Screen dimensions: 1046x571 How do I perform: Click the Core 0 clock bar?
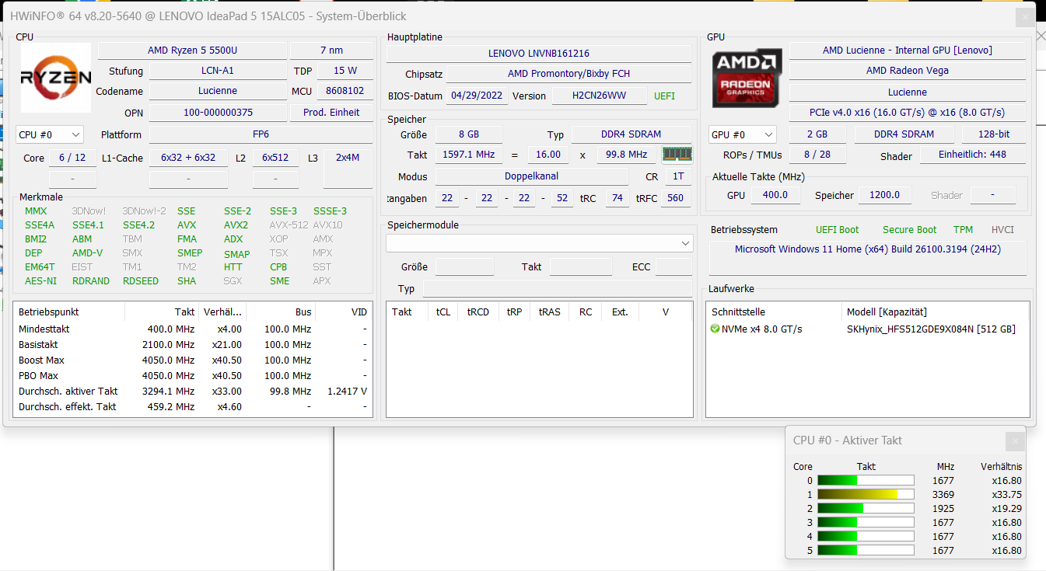866,481
